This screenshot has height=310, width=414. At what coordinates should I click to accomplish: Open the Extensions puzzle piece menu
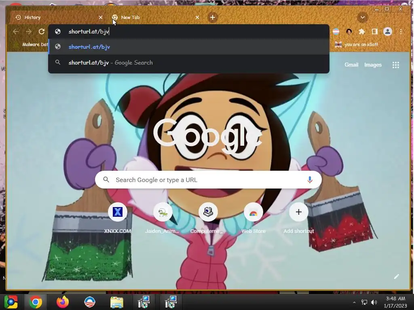(362, 31)
